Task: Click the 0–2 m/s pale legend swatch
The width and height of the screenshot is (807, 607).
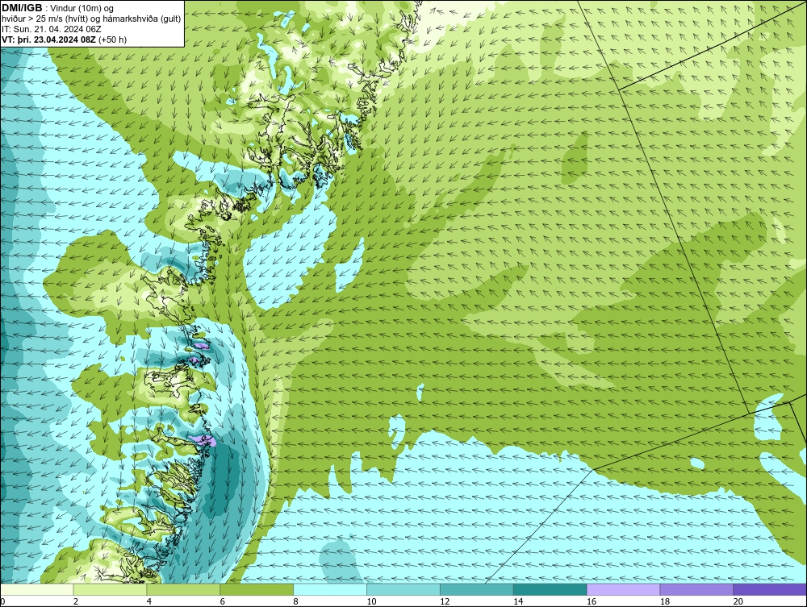Action: (x=37, y=589)
